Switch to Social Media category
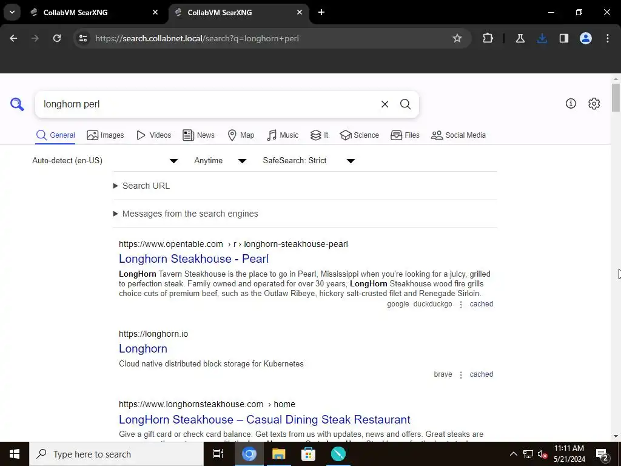Viewport: 621px width, 466px height. point(458,135)
